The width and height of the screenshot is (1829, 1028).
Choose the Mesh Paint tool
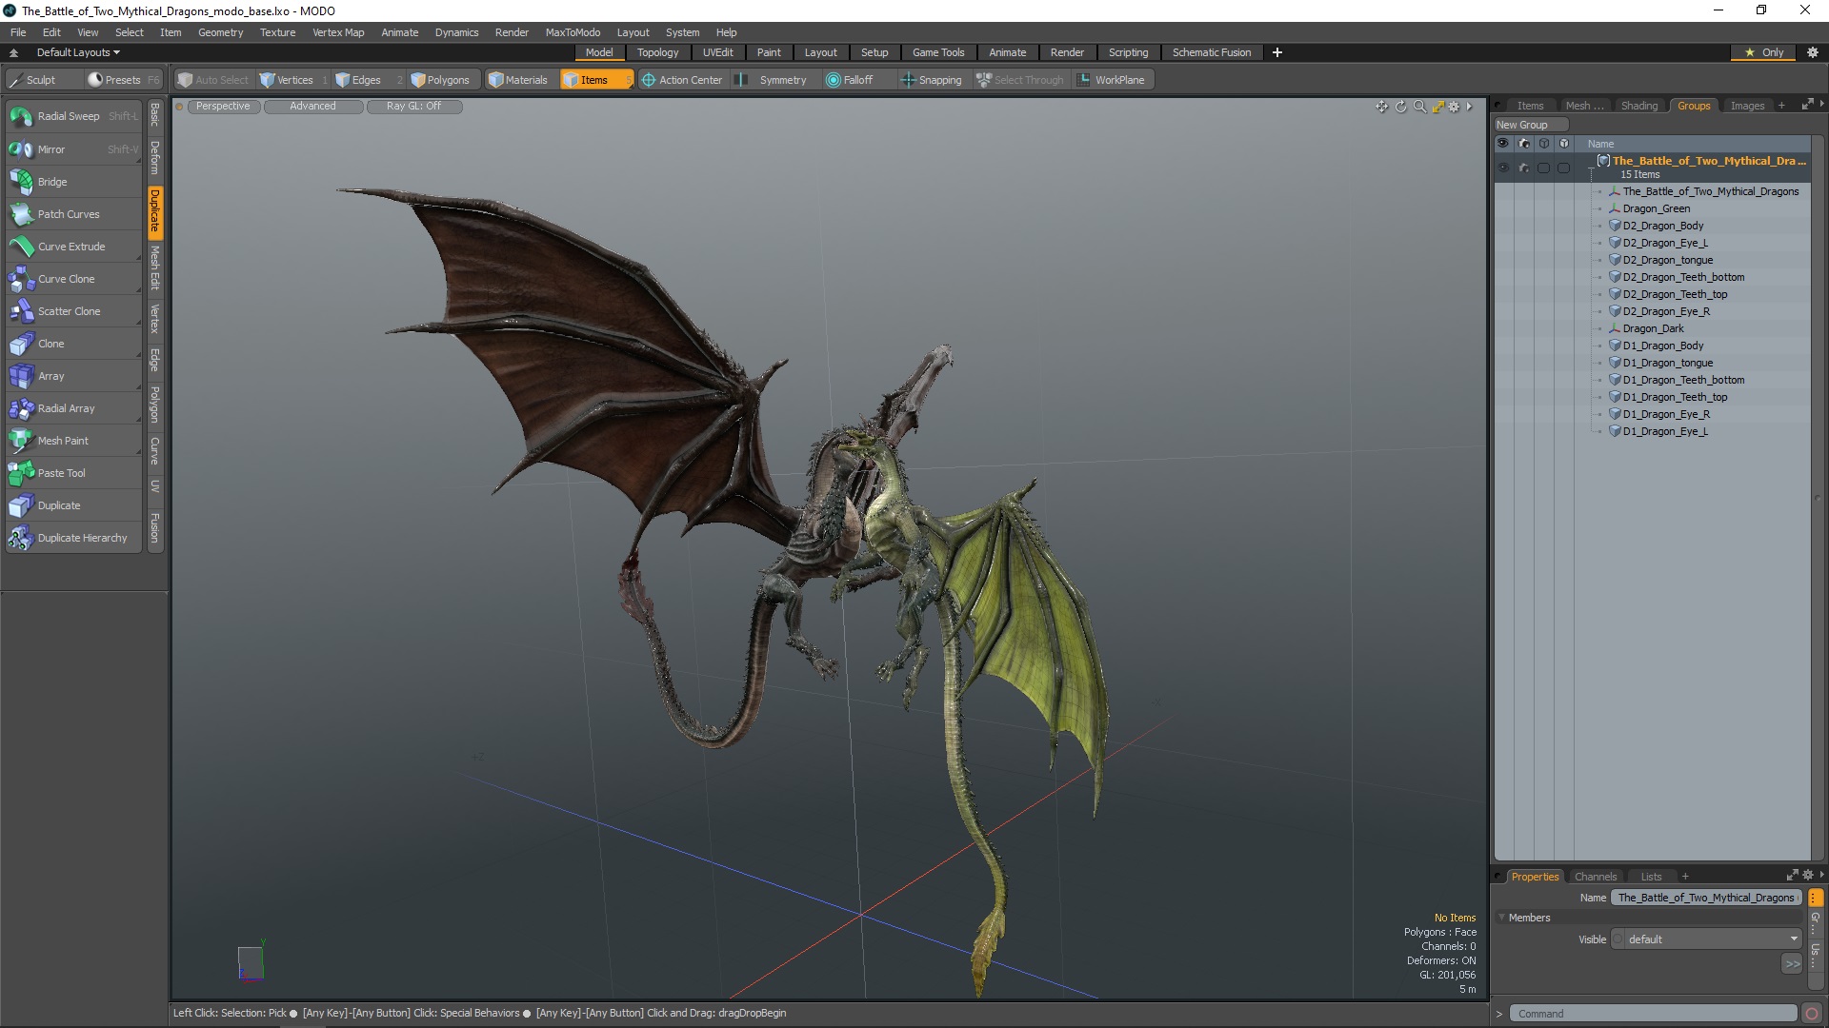point(73,441)
